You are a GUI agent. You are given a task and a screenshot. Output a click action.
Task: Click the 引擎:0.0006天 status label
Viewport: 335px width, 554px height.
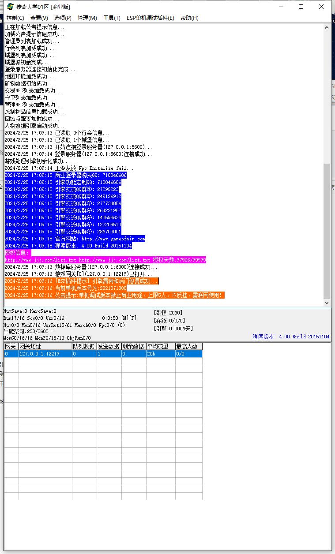tap(173, 329)
